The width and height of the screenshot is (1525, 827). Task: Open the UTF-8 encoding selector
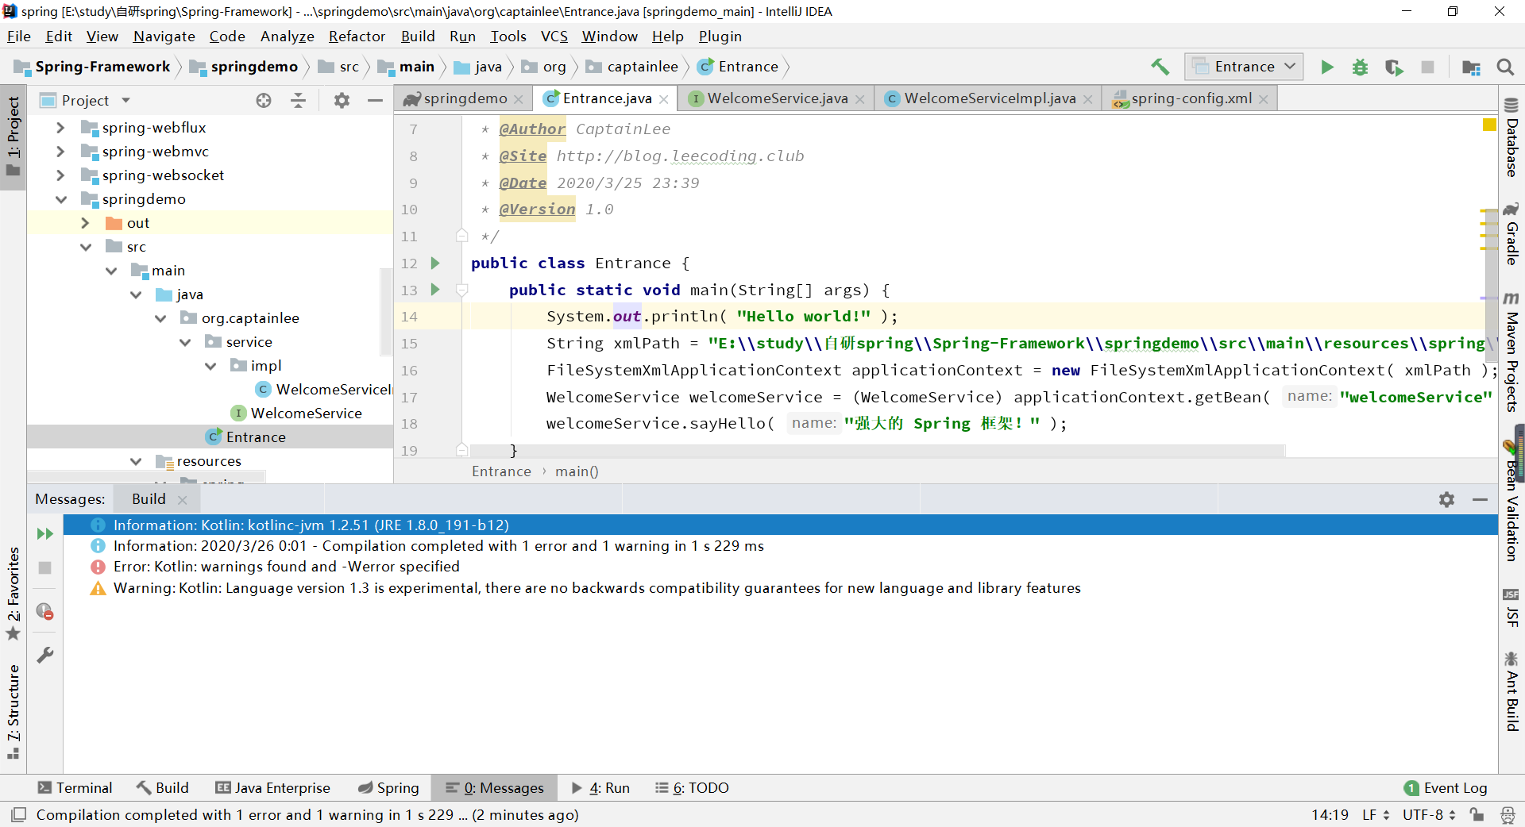pyautogui.click(x=1429, y=814)
